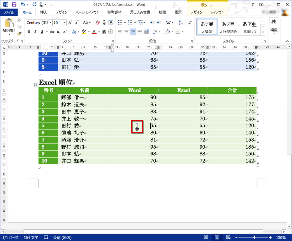Click the zoom slider handle
This screenshot has height=241, width=292.
[x=254, y=237]
